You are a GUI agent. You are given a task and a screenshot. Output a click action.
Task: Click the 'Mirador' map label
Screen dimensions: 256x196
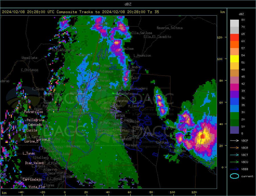click(132, 145)
